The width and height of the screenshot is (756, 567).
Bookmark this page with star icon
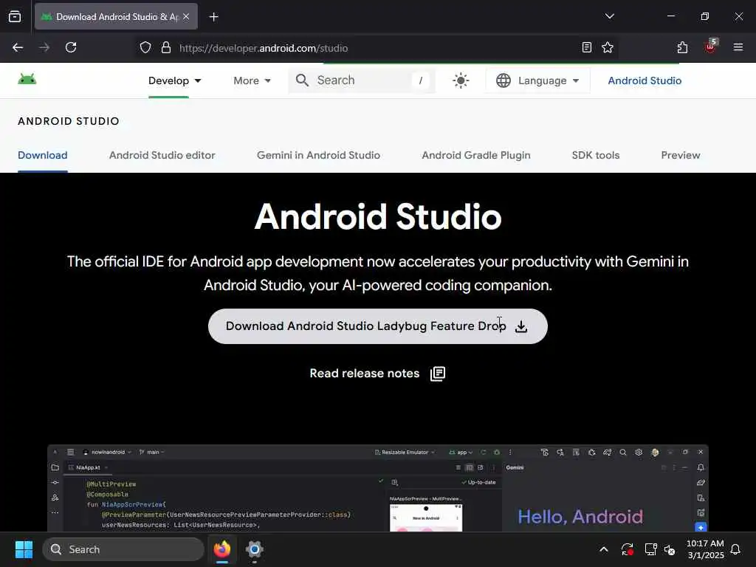(x=608, y=48)
